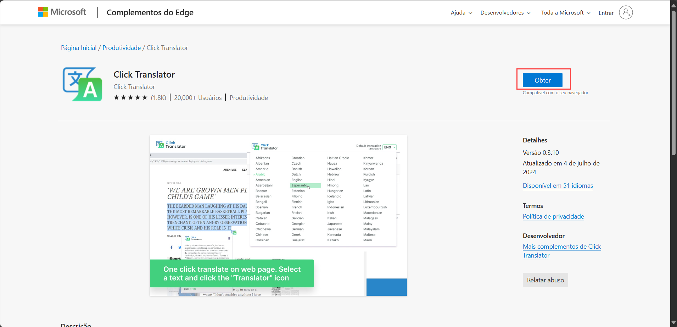Screen dimensions: 677x327
Task: Open the extension screenshot preview image
Action: (278, 215)
